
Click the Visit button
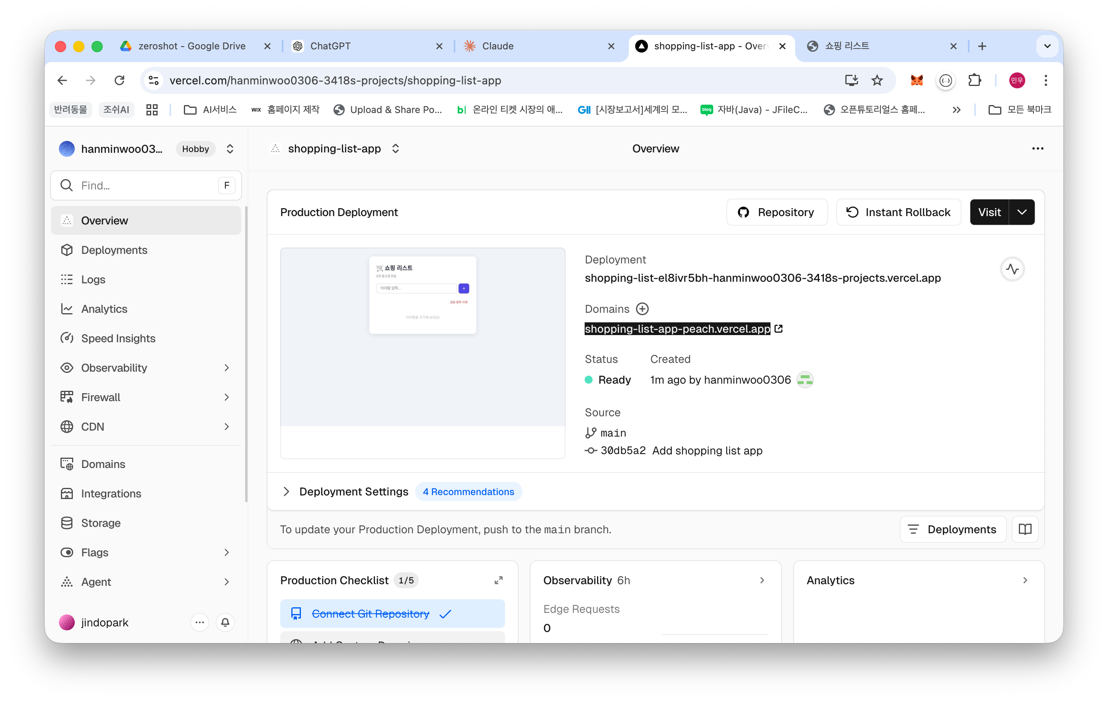[989, 212]
